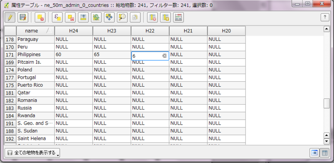
Task: Copy selected rows to clipboard icon
Action: point(135,18)
